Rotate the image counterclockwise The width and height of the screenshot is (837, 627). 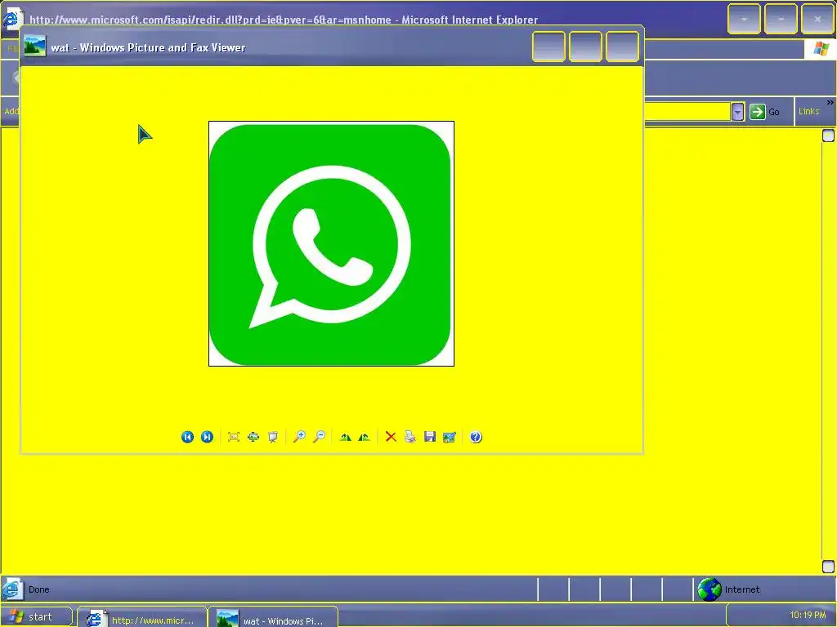tap(364, 438)
